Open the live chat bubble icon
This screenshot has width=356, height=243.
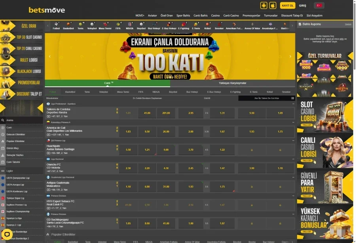7,234
